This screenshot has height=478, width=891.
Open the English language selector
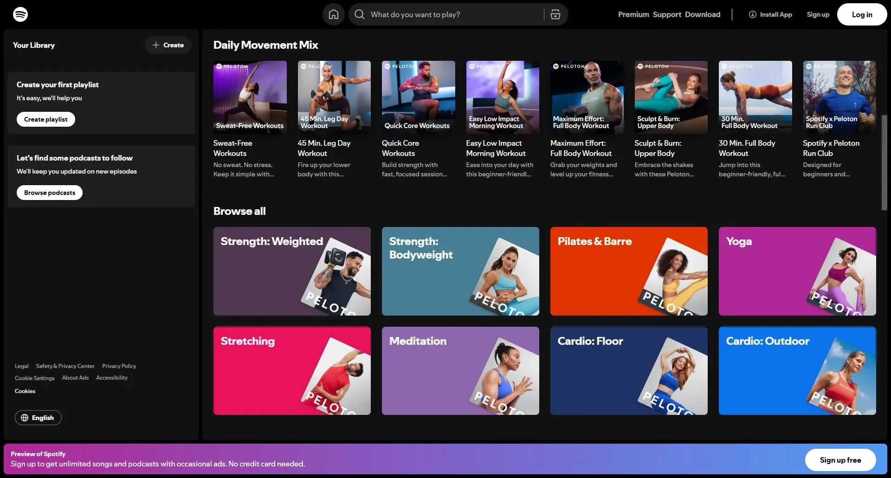point(38,418)
